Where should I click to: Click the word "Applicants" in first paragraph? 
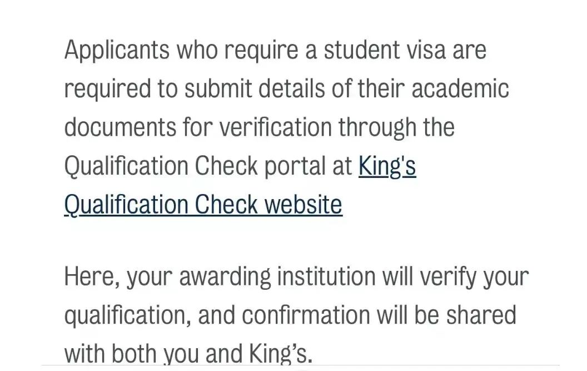click(x=117, y=51)
